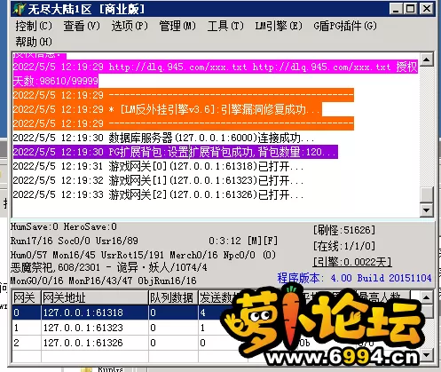This screenshot has height=372, width=441.
Task: Click the Run17/16 Soc0/0 Usr16/89 status
Action: [x=75, y=241]
